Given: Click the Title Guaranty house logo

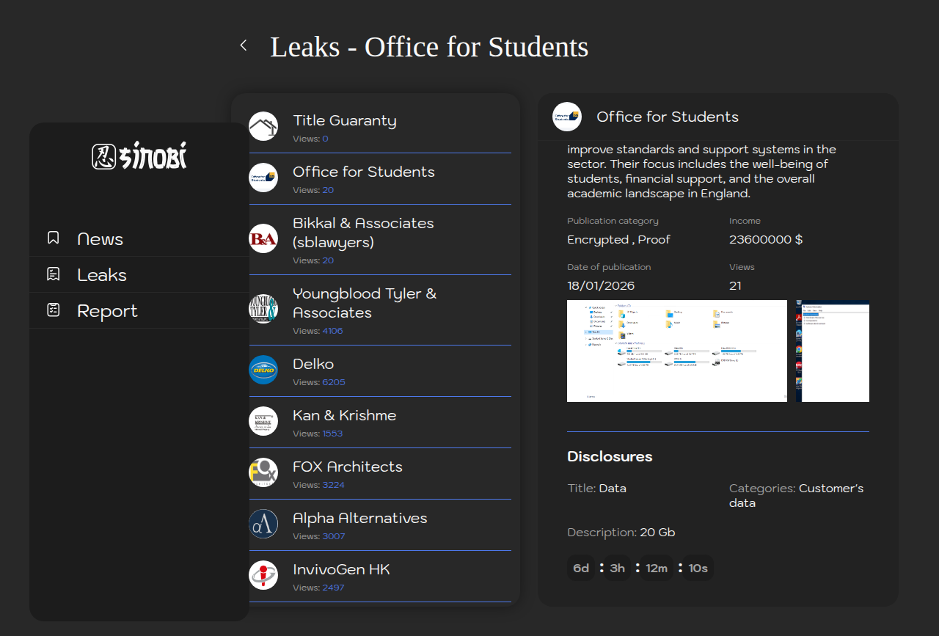Looking at the screenshot, I should pyautogui.click(x=263, y=126).
